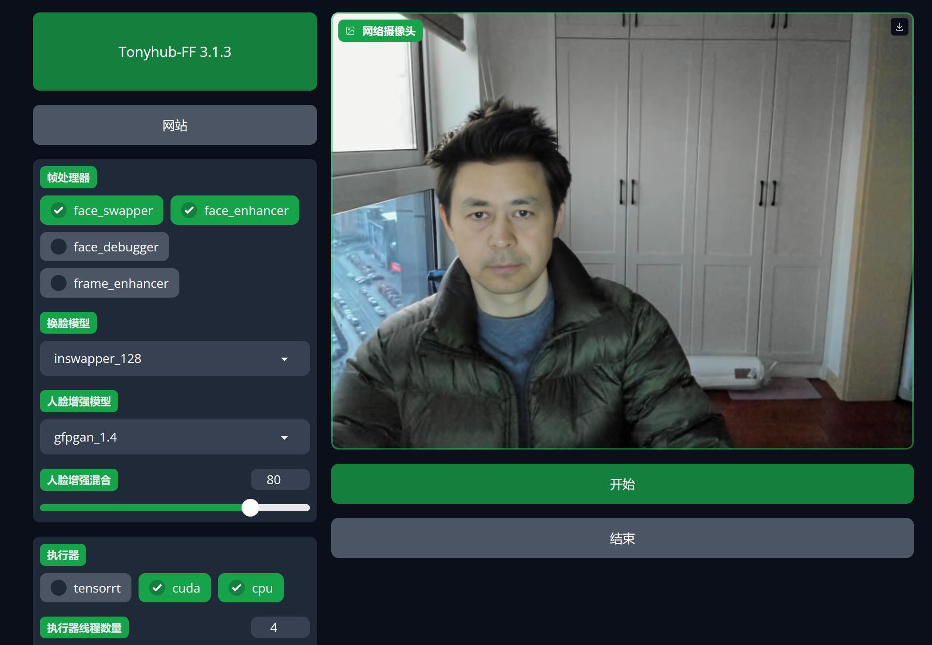The image size is (932, 645).
Task: Click the webcam preview image
Action: pos(622,231)
